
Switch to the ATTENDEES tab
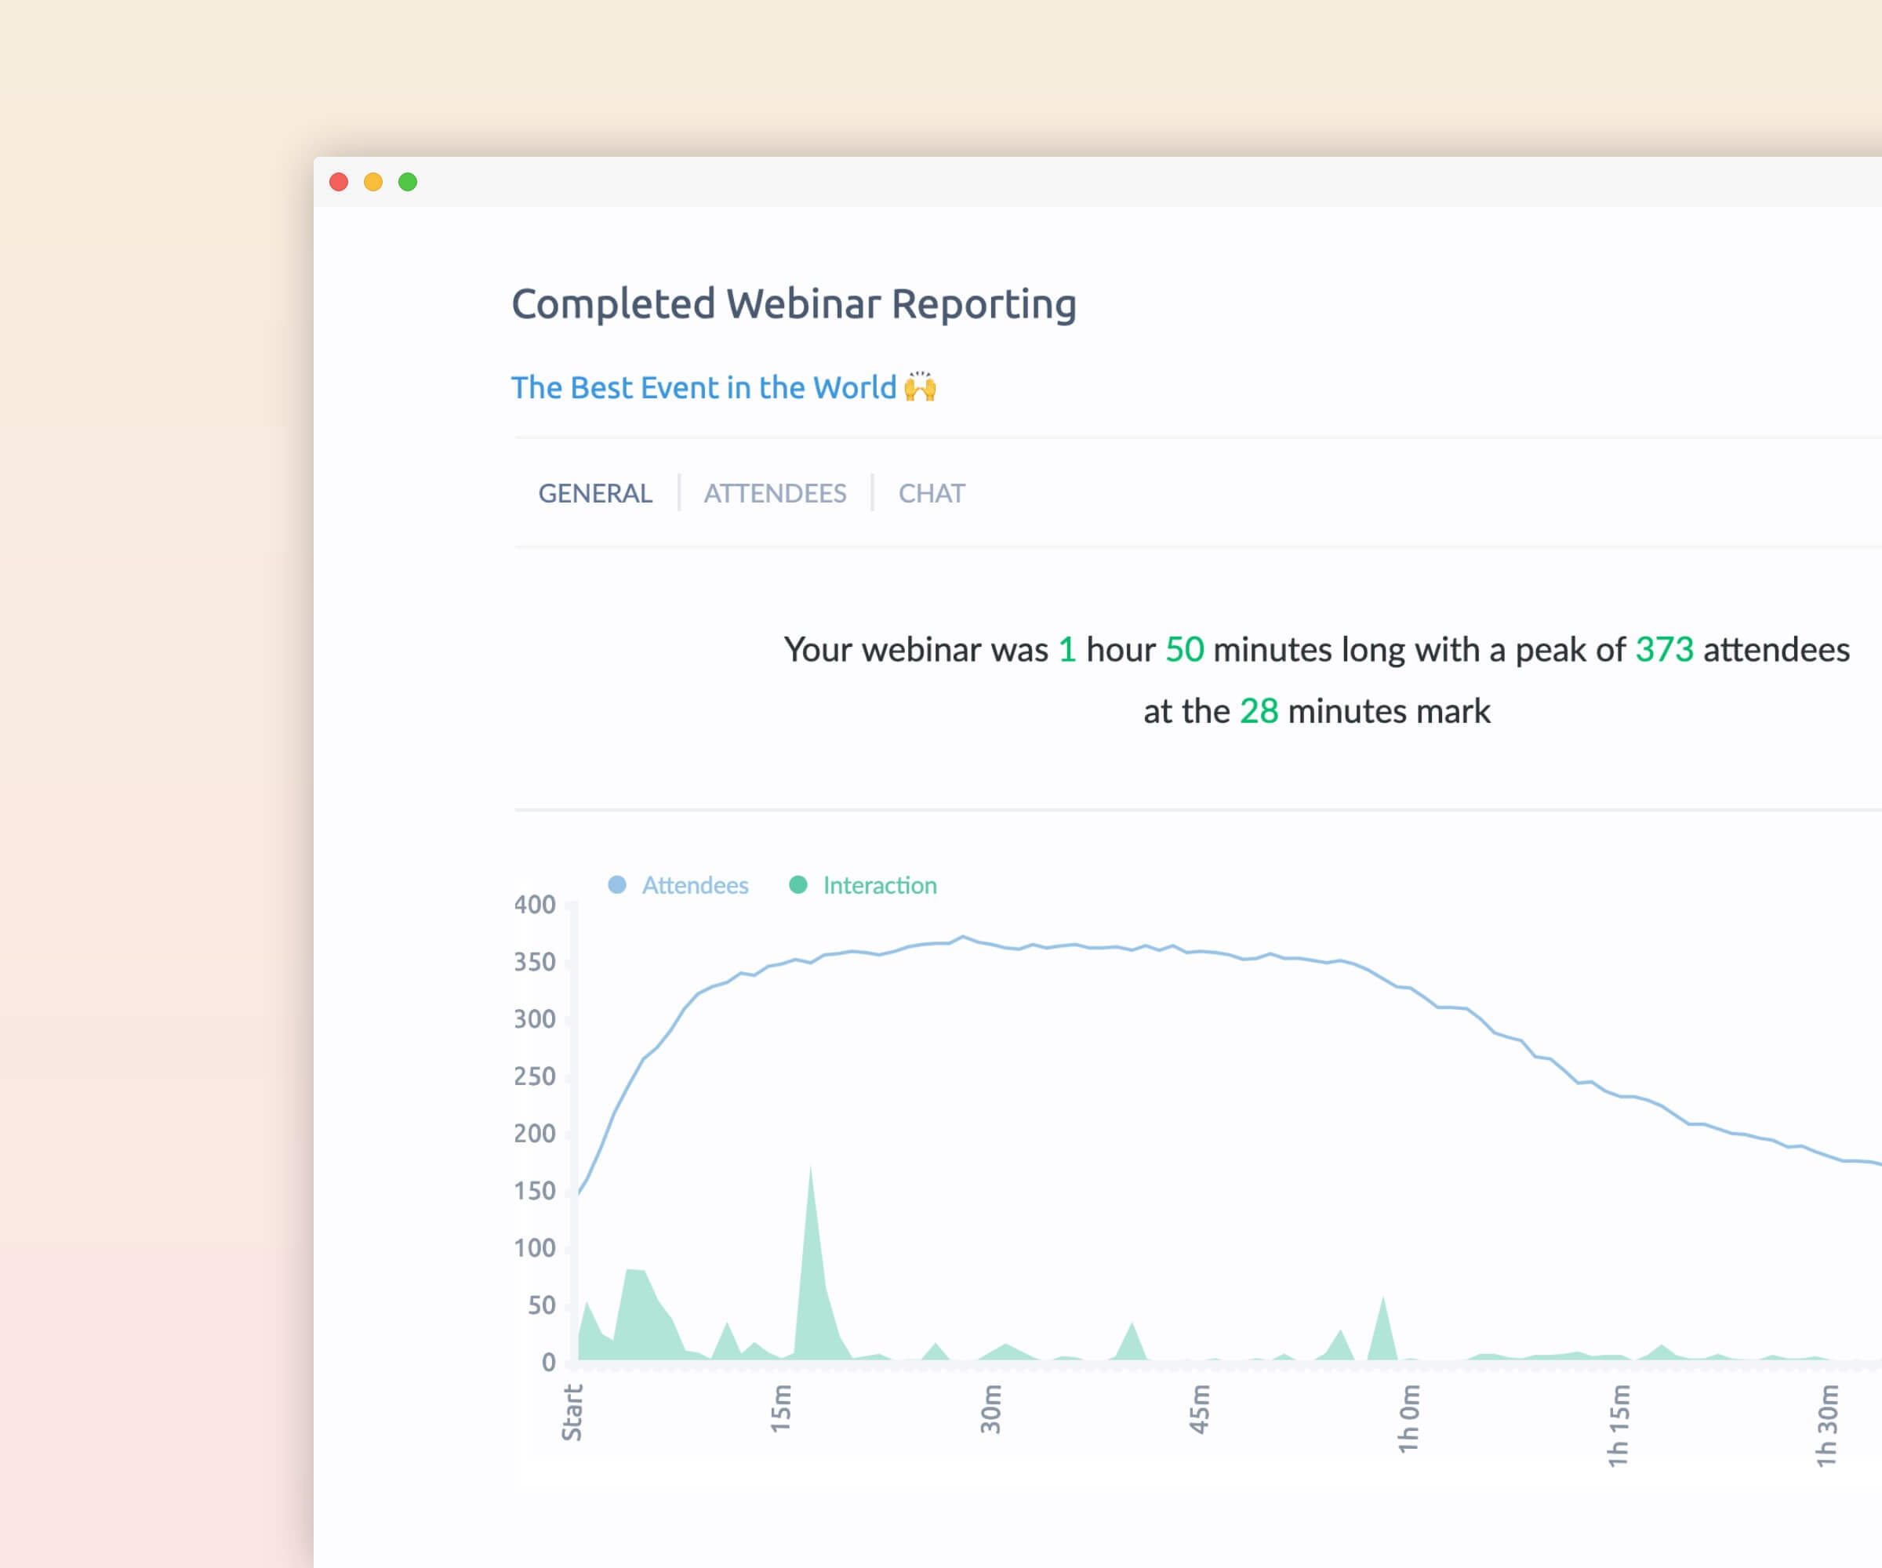(x=774, y=493)
